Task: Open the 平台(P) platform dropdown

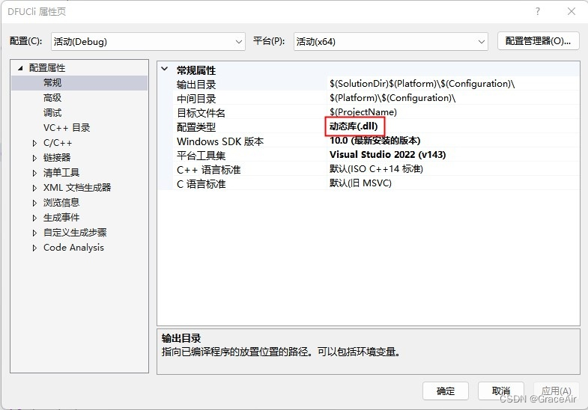Action: (391, 42)
